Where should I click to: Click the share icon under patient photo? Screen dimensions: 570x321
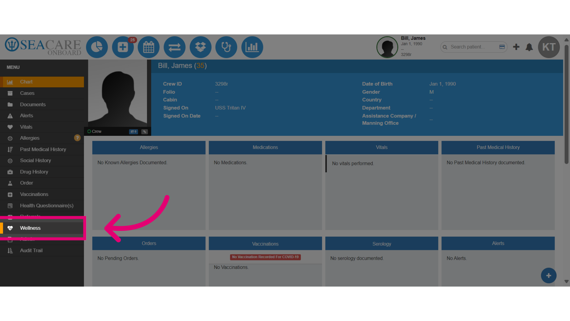(x=134, y=132)
